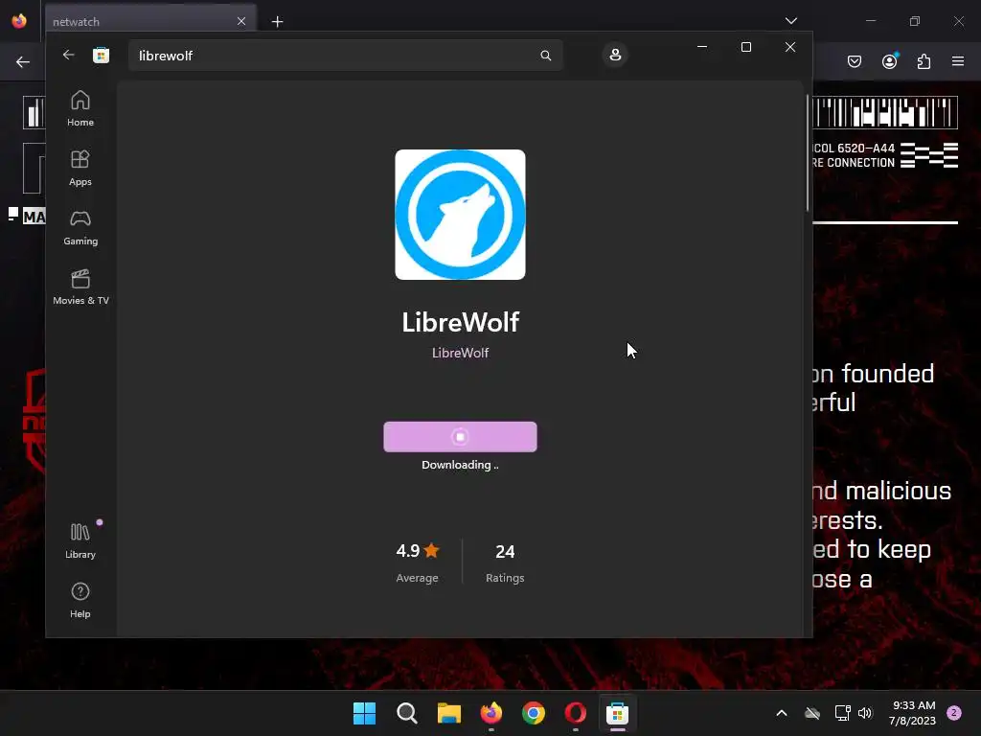The width and height of the screenshot is (981, 736).
Task: Open Apps section in Store sidebar
Action: coord(80,168)
